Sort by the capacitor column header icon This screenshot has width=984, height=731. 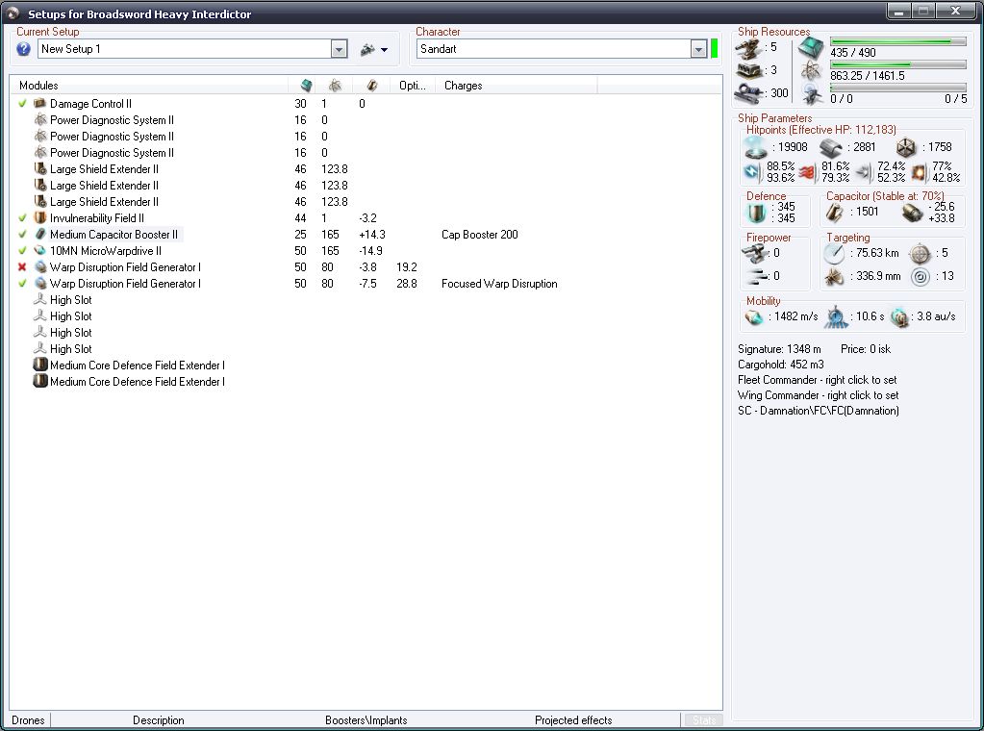coord(372,86)
